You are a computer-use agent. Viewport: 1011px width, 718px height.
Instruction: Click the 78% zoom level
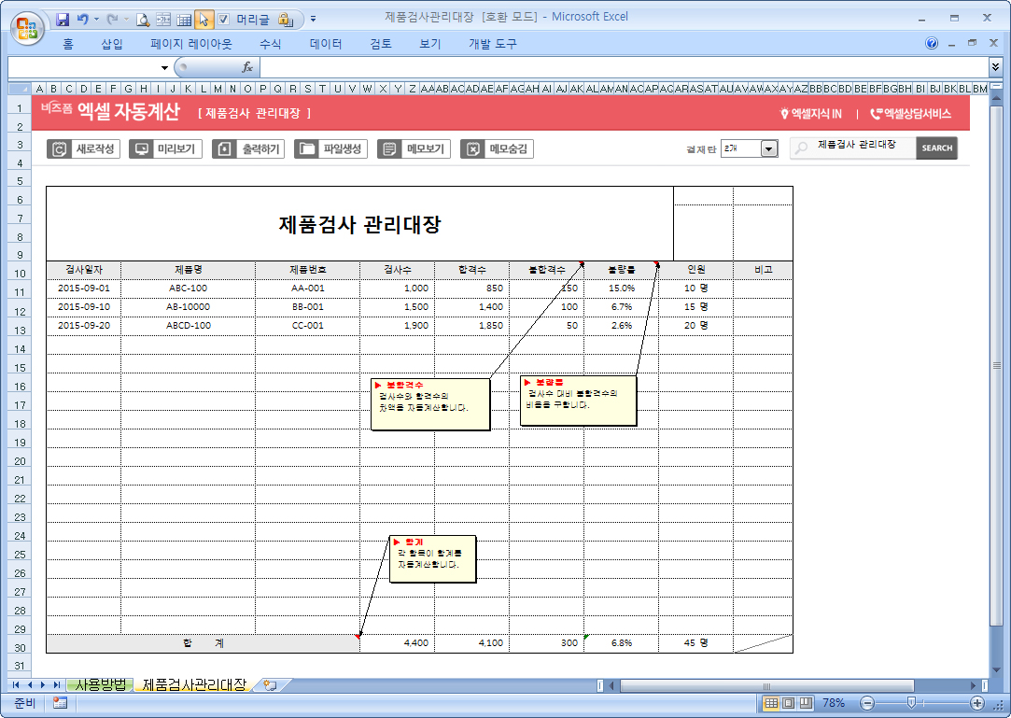pyautogui.click(x=833, y=703)
